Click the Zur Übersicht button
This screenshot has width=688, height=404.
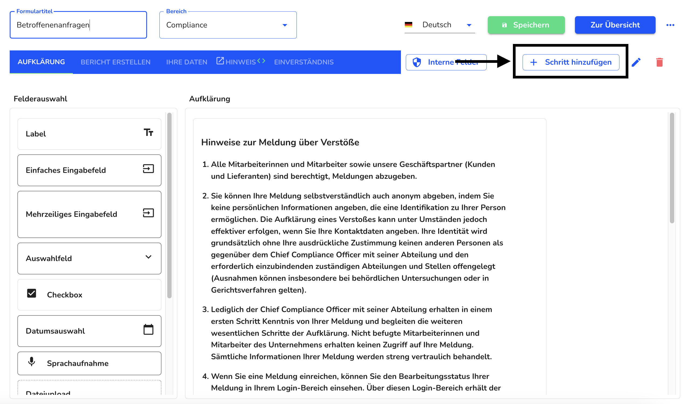tap(615, 25)
